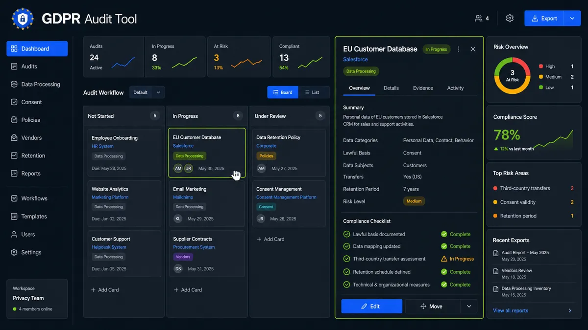588x330 pixels.
Task: Open the Details tab
Action: click(x=391, y=88)
